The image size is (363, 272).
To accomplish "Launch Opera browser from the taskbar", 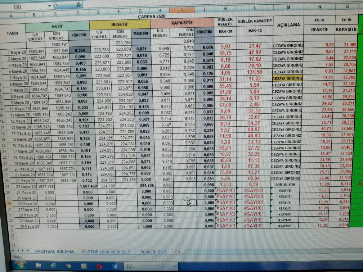I will coord(99,267).
